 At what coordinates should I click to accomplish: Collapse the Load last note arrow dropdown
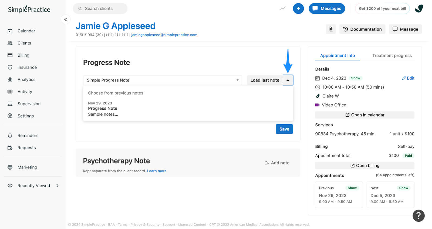point(288,80)
